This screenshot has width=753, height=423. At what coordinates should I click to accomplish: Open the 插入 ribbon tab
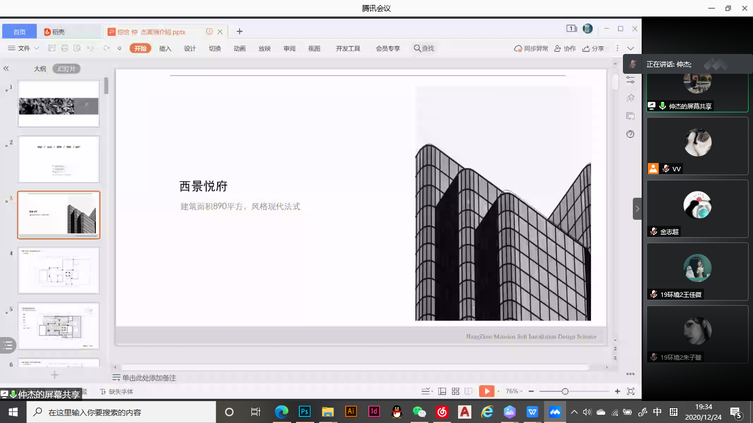point(165,48)
